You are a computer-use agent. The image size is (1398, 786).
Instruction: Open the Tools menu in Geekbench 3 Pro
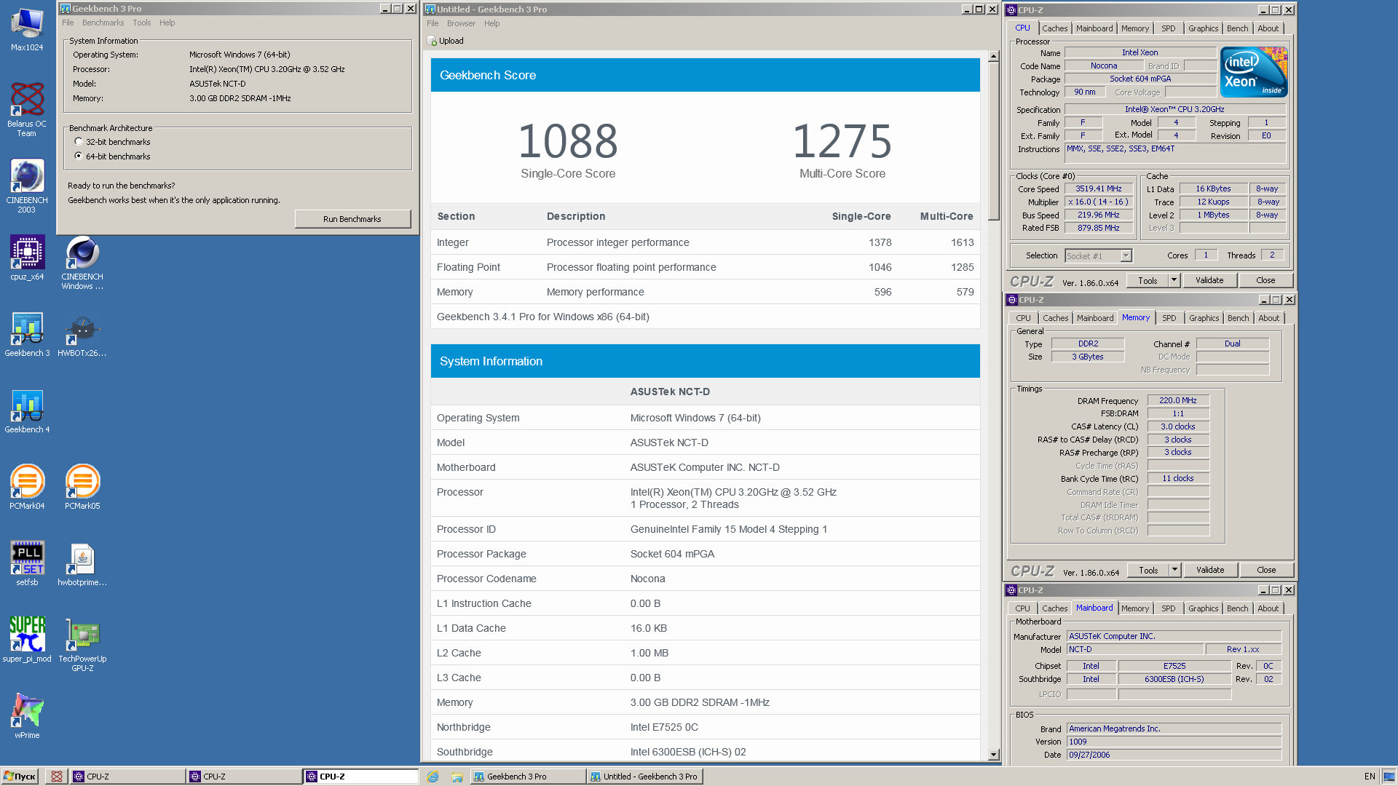click(141, 23)
